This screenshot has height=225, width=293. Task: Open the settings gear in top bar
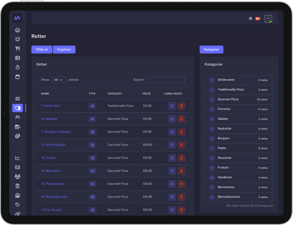click(x=250, y=19)
